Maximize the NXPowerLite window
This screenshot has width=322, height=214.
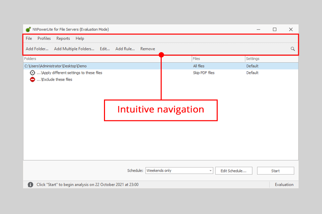point(275,29)
